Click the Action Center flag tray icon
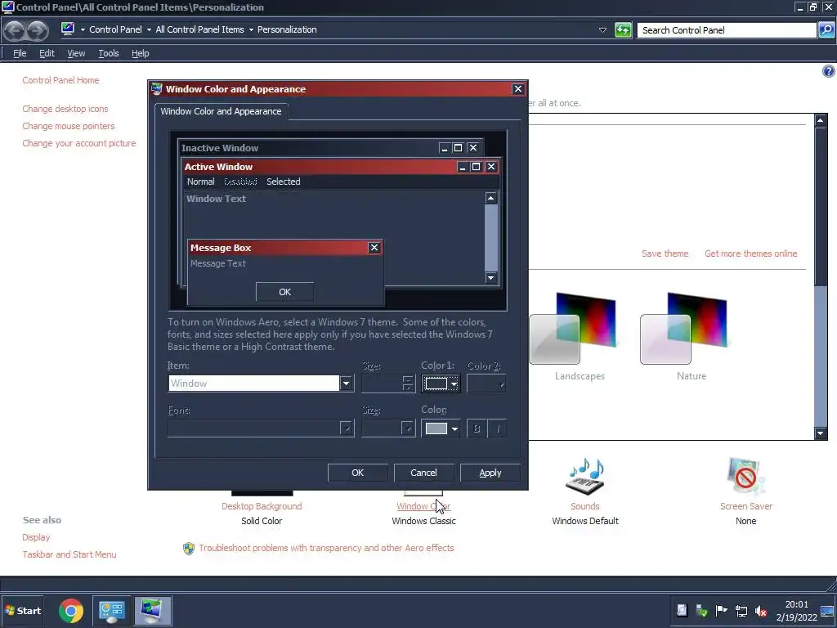837x628 pixels. click(x=721, y=611)
